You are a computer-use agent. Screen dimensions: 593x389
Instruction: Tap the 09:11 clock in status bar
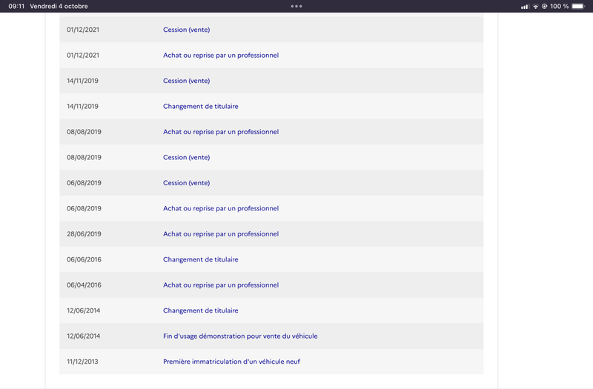point(16,7)
